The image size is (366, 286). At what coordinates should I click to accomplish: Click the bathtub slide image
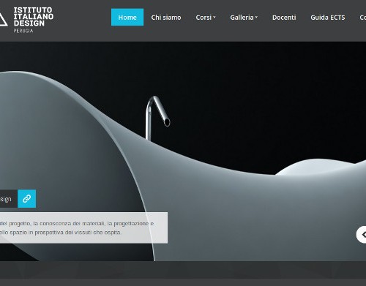[x=183, y=151]
